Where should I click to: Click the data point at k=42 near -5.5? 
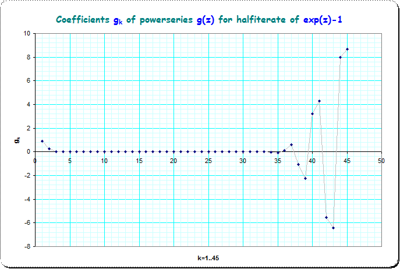(326, 217)
